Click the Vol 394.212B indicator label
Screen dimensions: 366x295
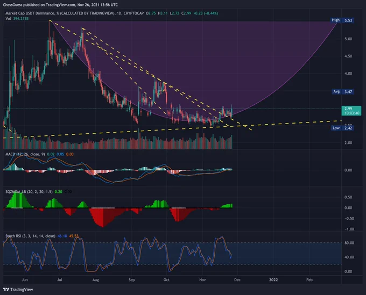17,18
